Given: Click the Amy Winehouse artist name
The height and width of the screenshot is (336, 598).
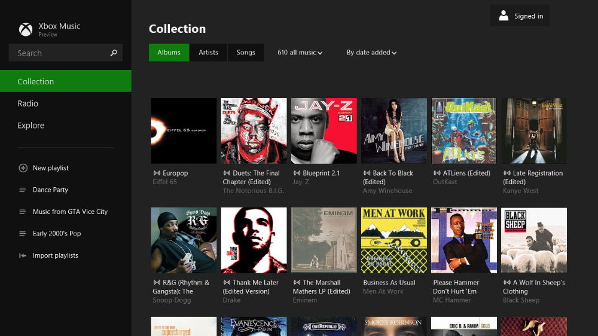Looking at the screenshot, I should point(388,191).
